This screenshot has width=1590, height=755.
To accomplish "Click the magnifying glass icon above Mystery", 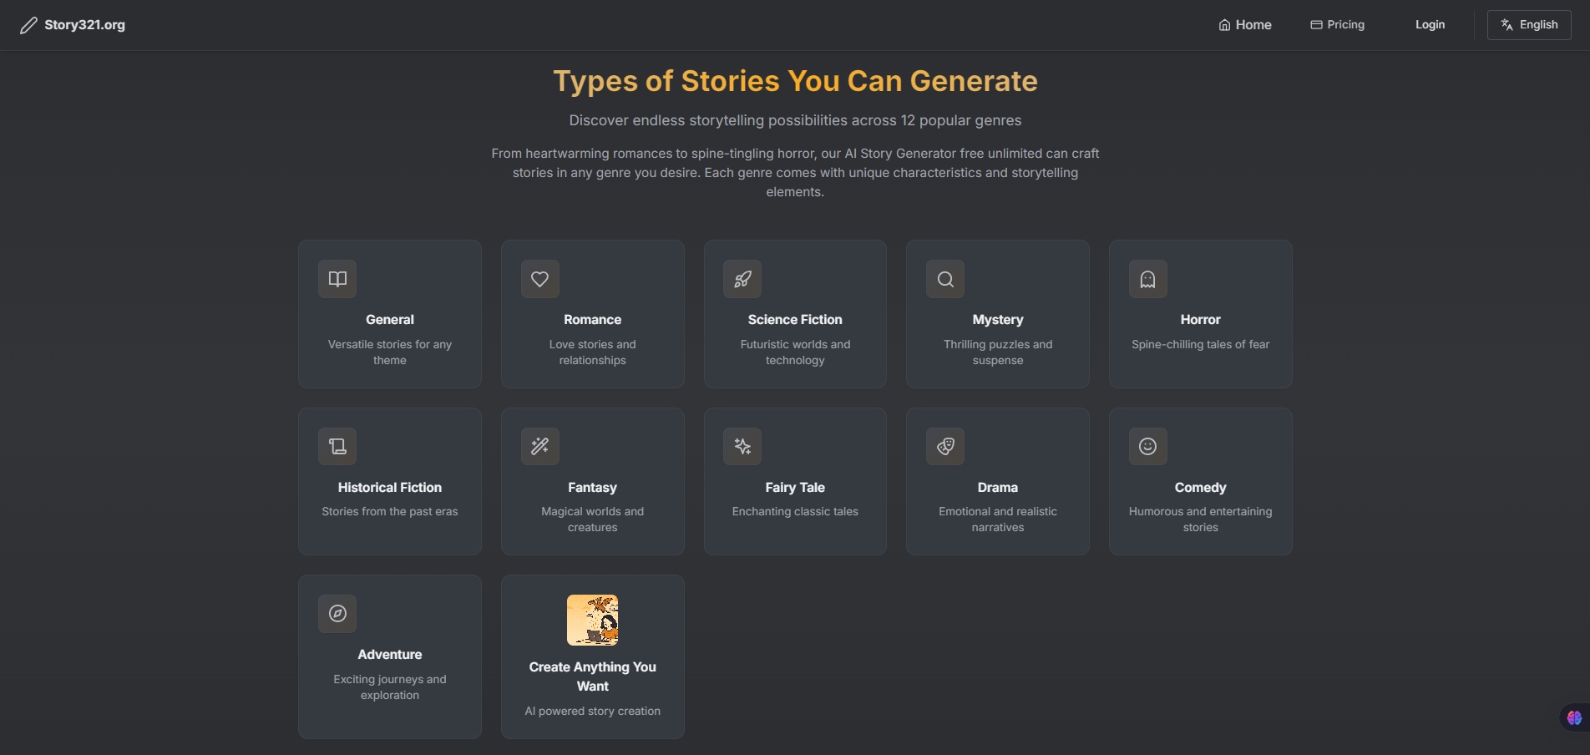I will coord(944,279).
